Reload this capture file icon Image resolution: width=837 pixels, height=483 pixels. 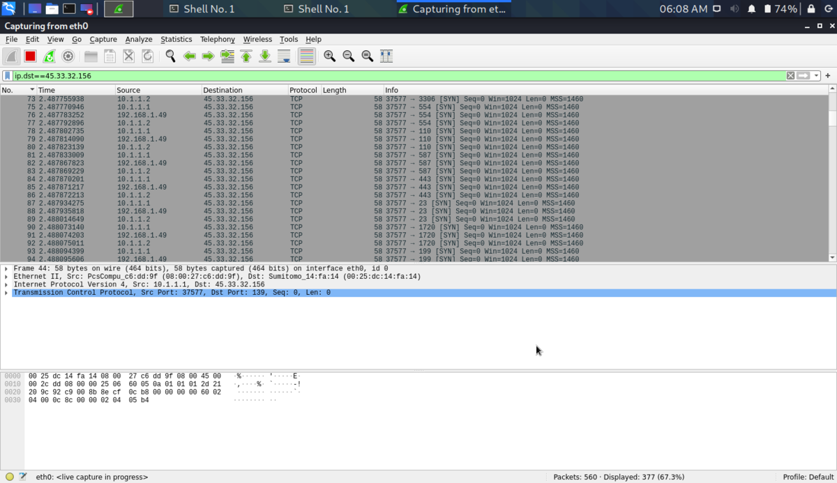coord(147,56)
